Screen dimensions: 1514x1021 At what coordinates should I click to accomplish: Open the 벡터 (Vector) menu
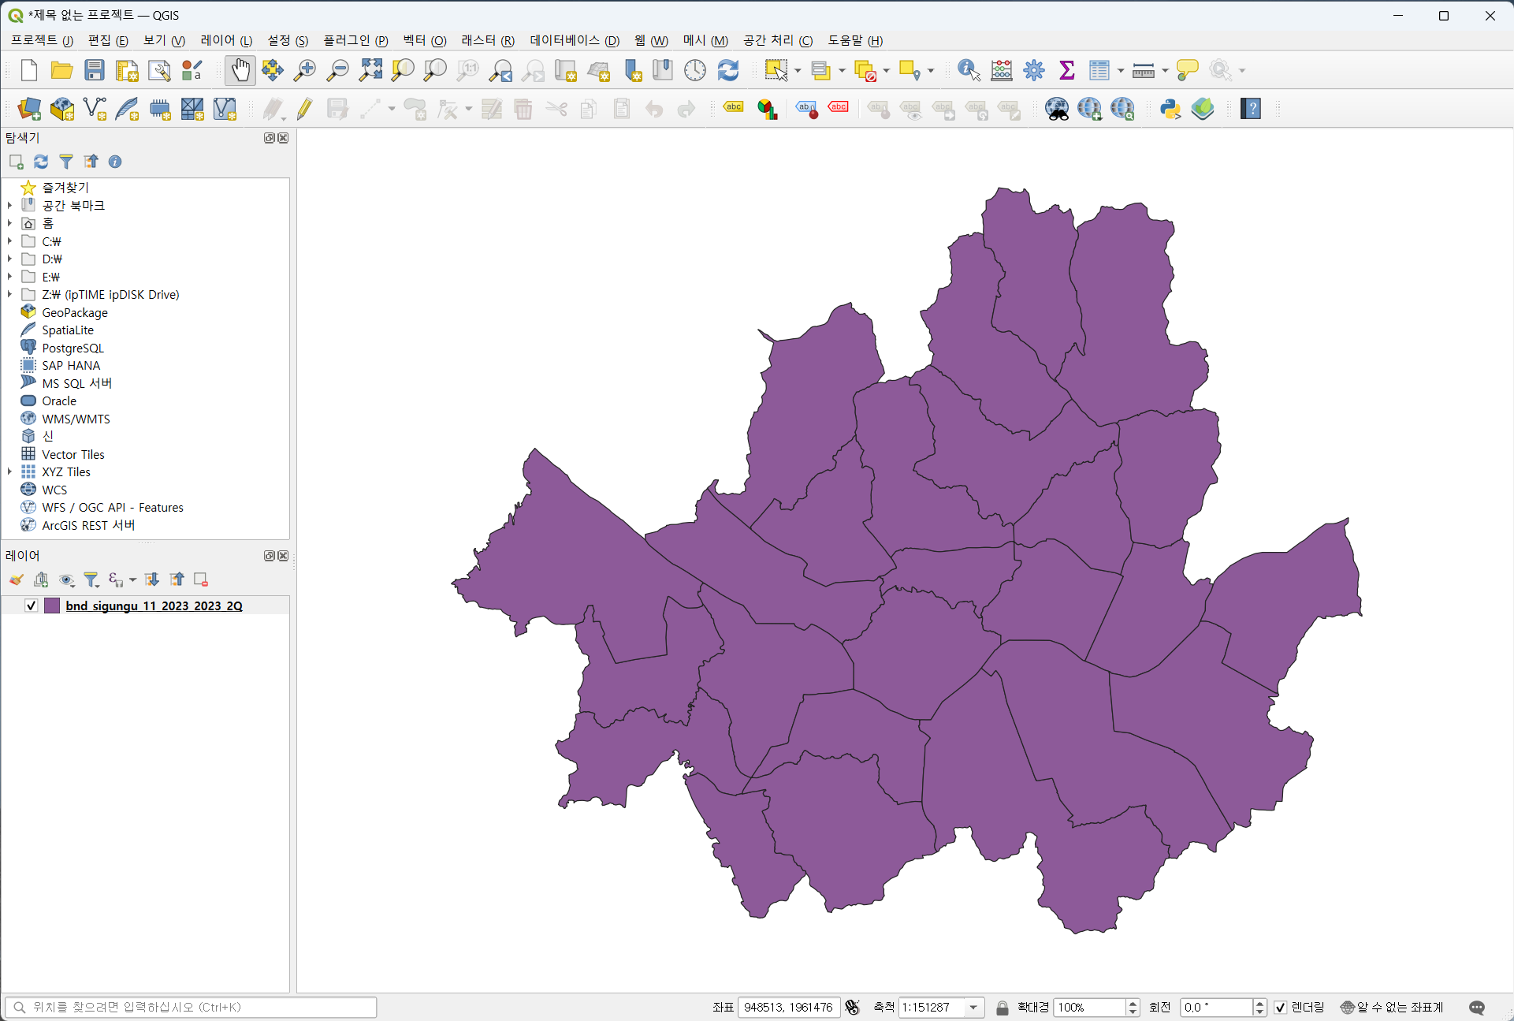pos(424,40)
